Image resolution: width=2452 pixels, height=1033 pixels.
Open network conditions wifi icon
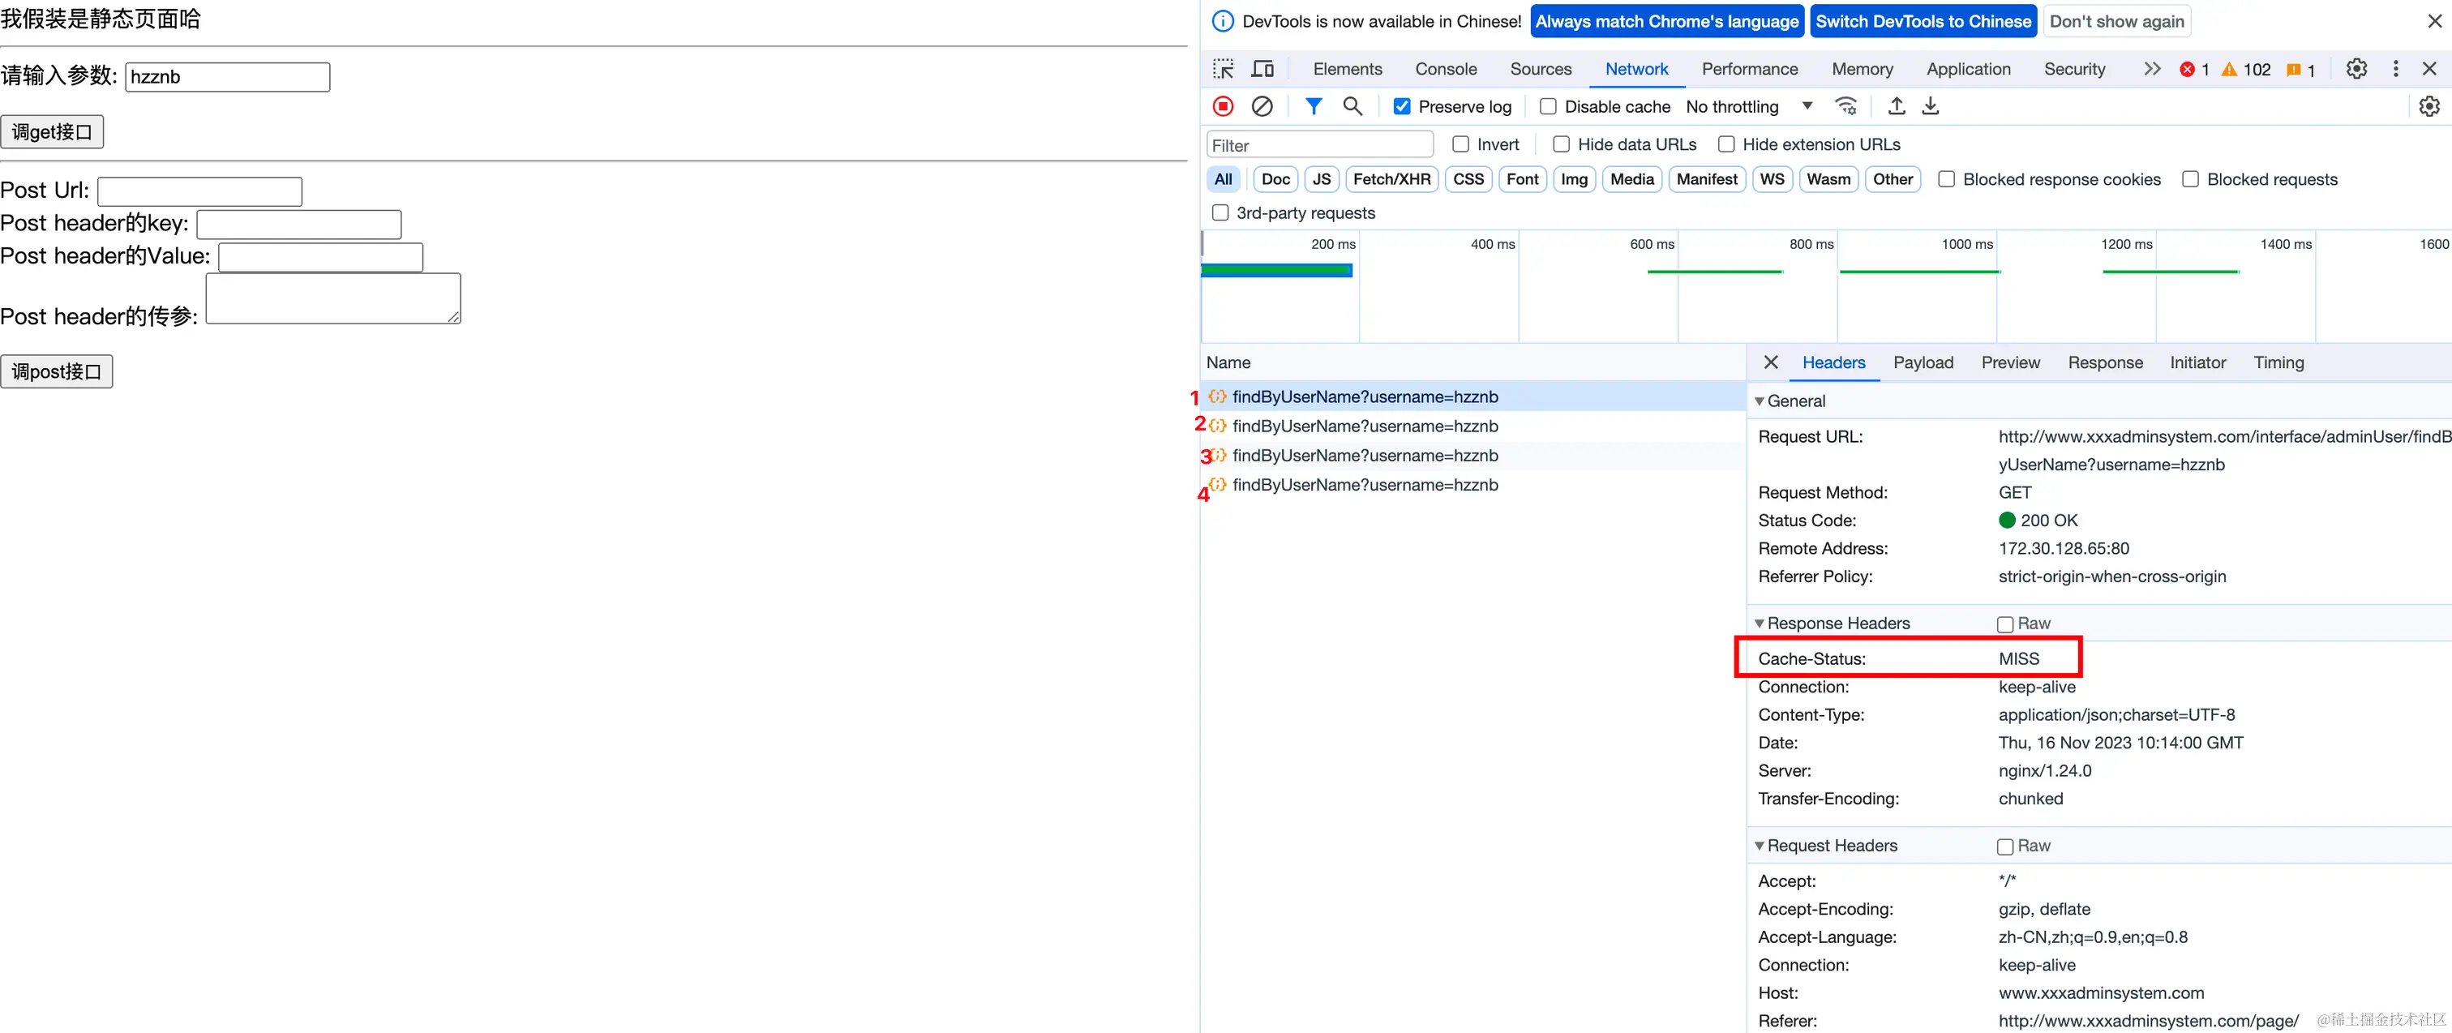tap(1845, 107)
